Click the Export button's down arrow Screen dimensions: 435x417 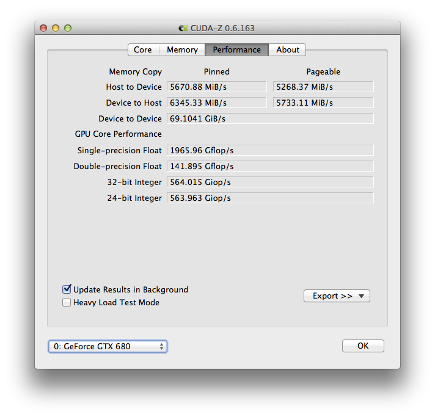pyautogui.click(x=361, y=296)
